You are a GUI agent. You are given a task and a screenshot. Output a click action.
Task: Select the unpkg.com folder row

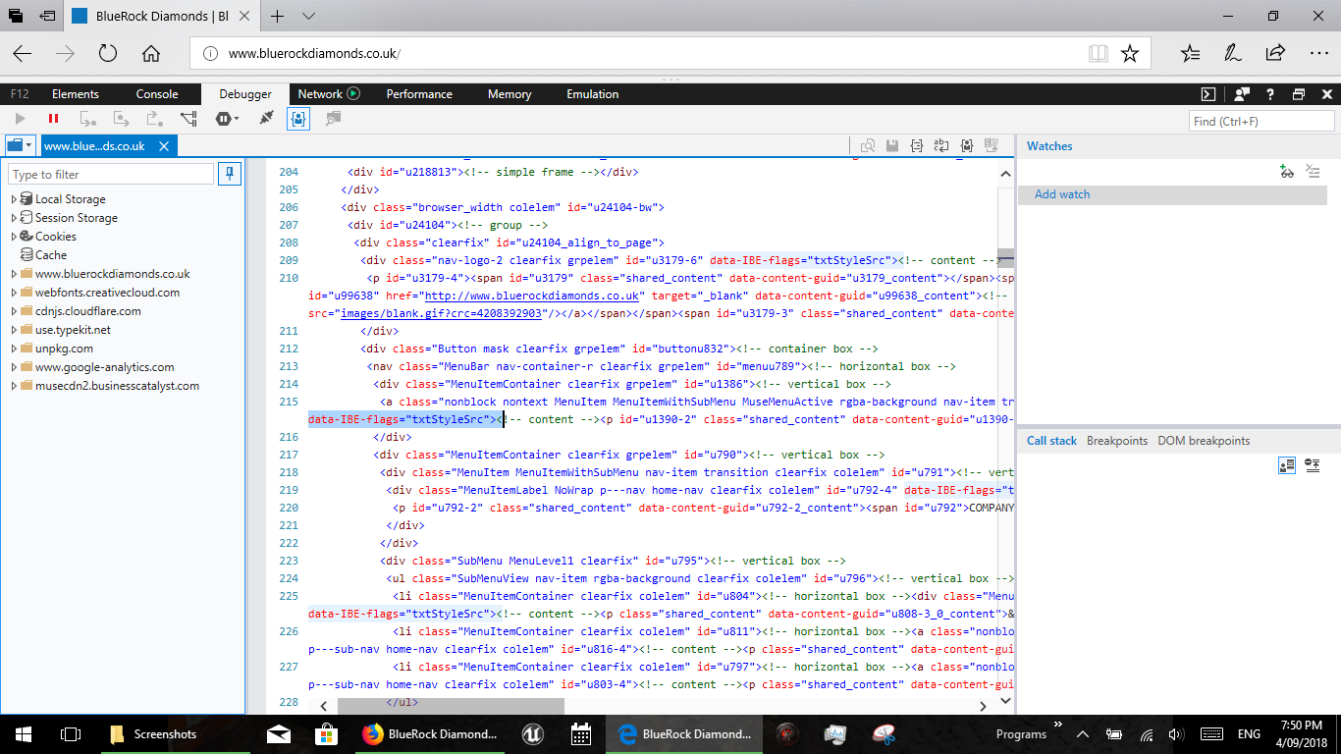pos(56,349)
